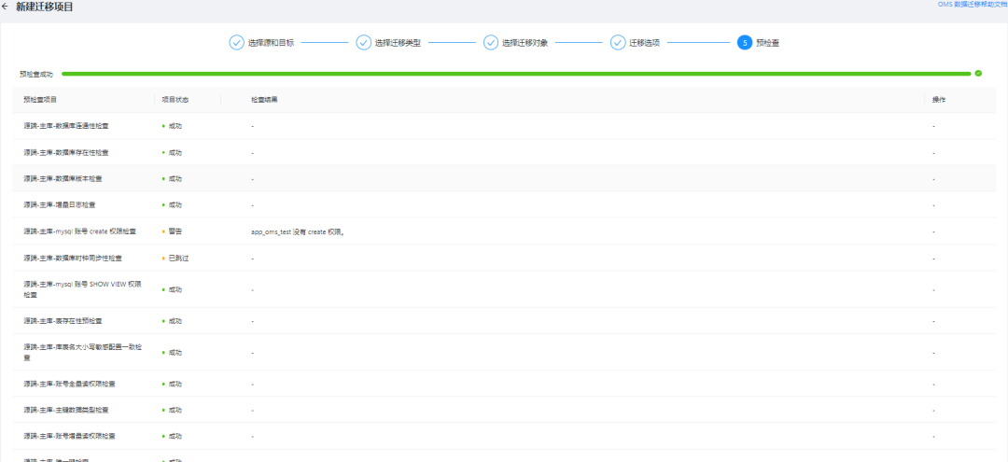Select the 源端-主库-表存在性预检查 row name
The height and width of the screenshot is (462, 1008).
coord(63,321)
